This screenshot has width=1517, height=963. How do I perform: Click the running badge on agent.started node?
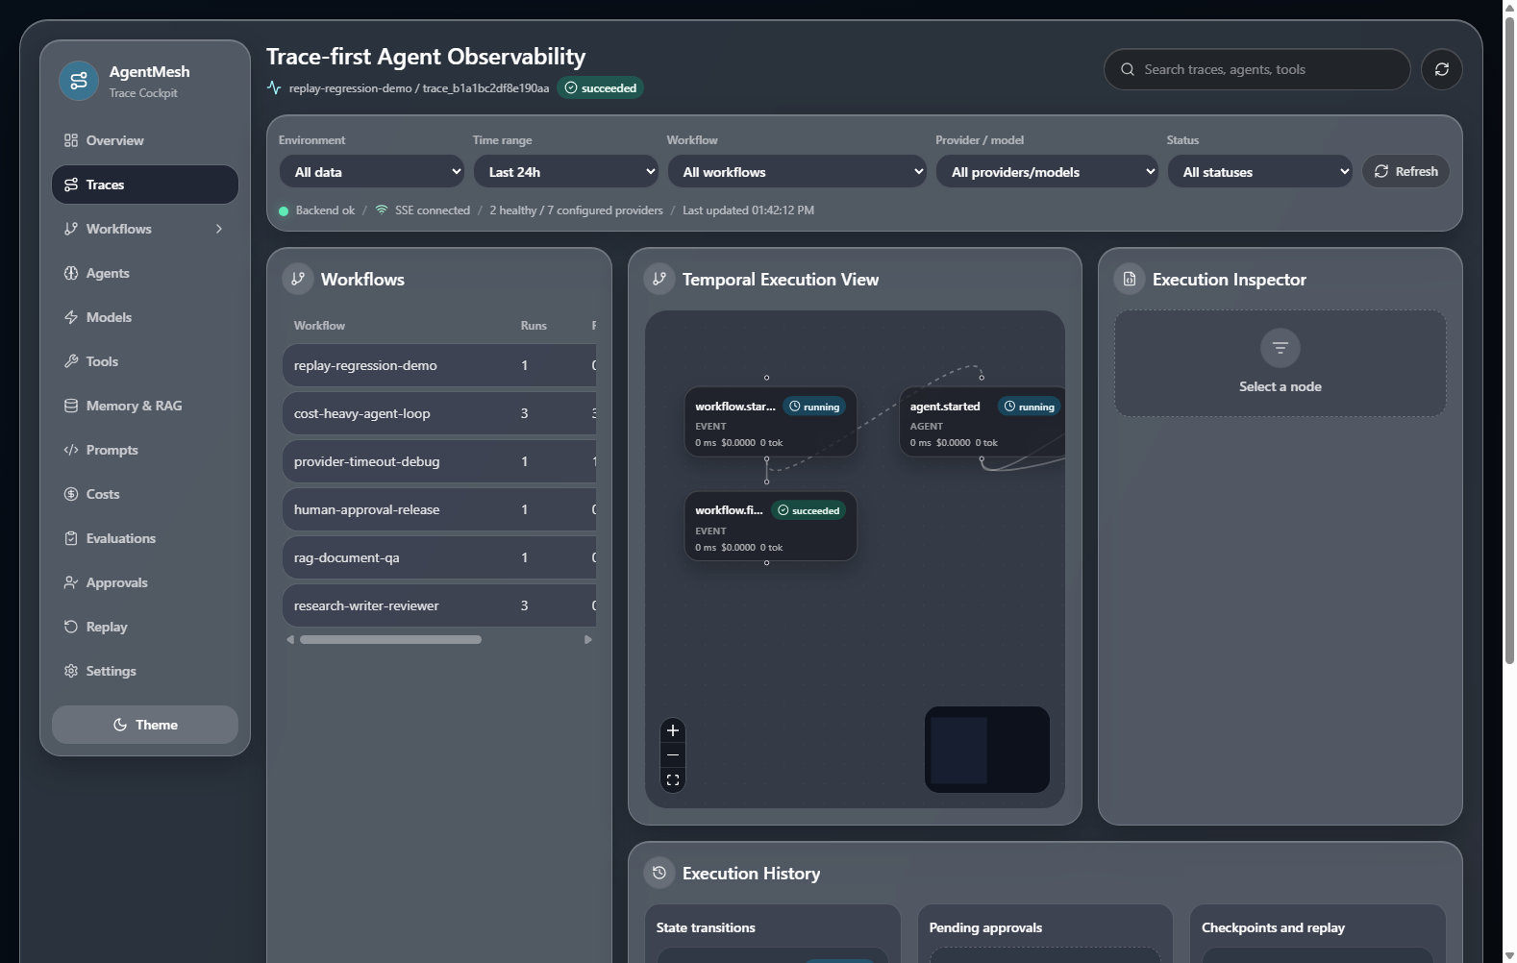pyautogui.click(x=1030, y=407)
